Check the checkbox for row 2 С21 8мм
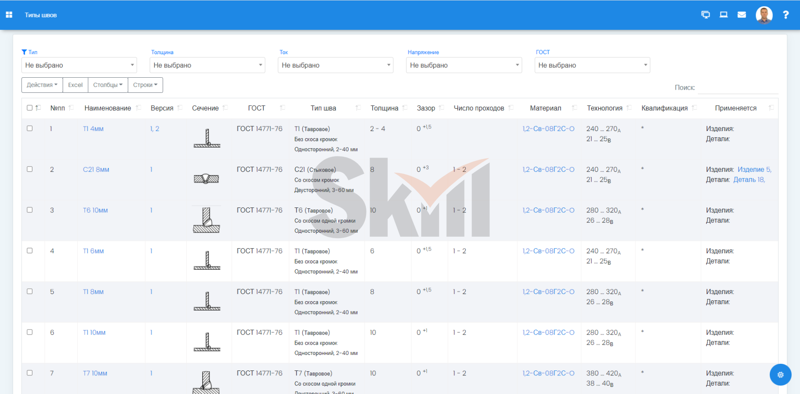Image resolution: width=800 pixels, height=394 pixels. (x=30, y=169)
